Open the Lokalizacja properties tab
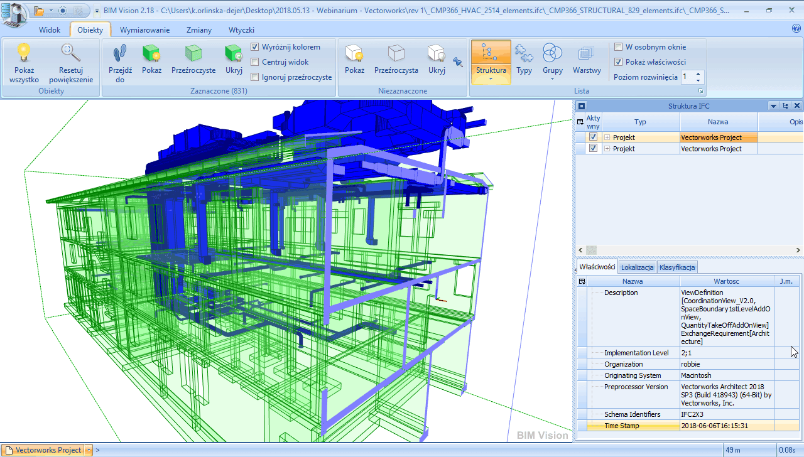 (x=638, y=267)
